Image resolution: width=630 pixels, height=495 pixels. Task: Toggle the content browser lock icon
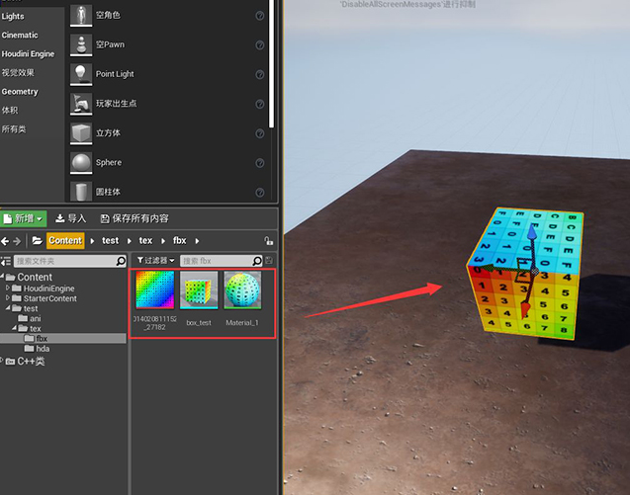269,240
